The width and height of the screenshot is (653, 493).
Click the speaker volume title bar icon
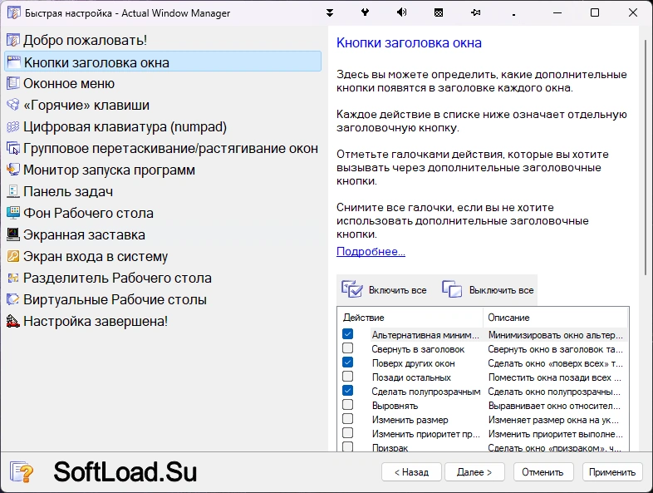coord(401,12)
